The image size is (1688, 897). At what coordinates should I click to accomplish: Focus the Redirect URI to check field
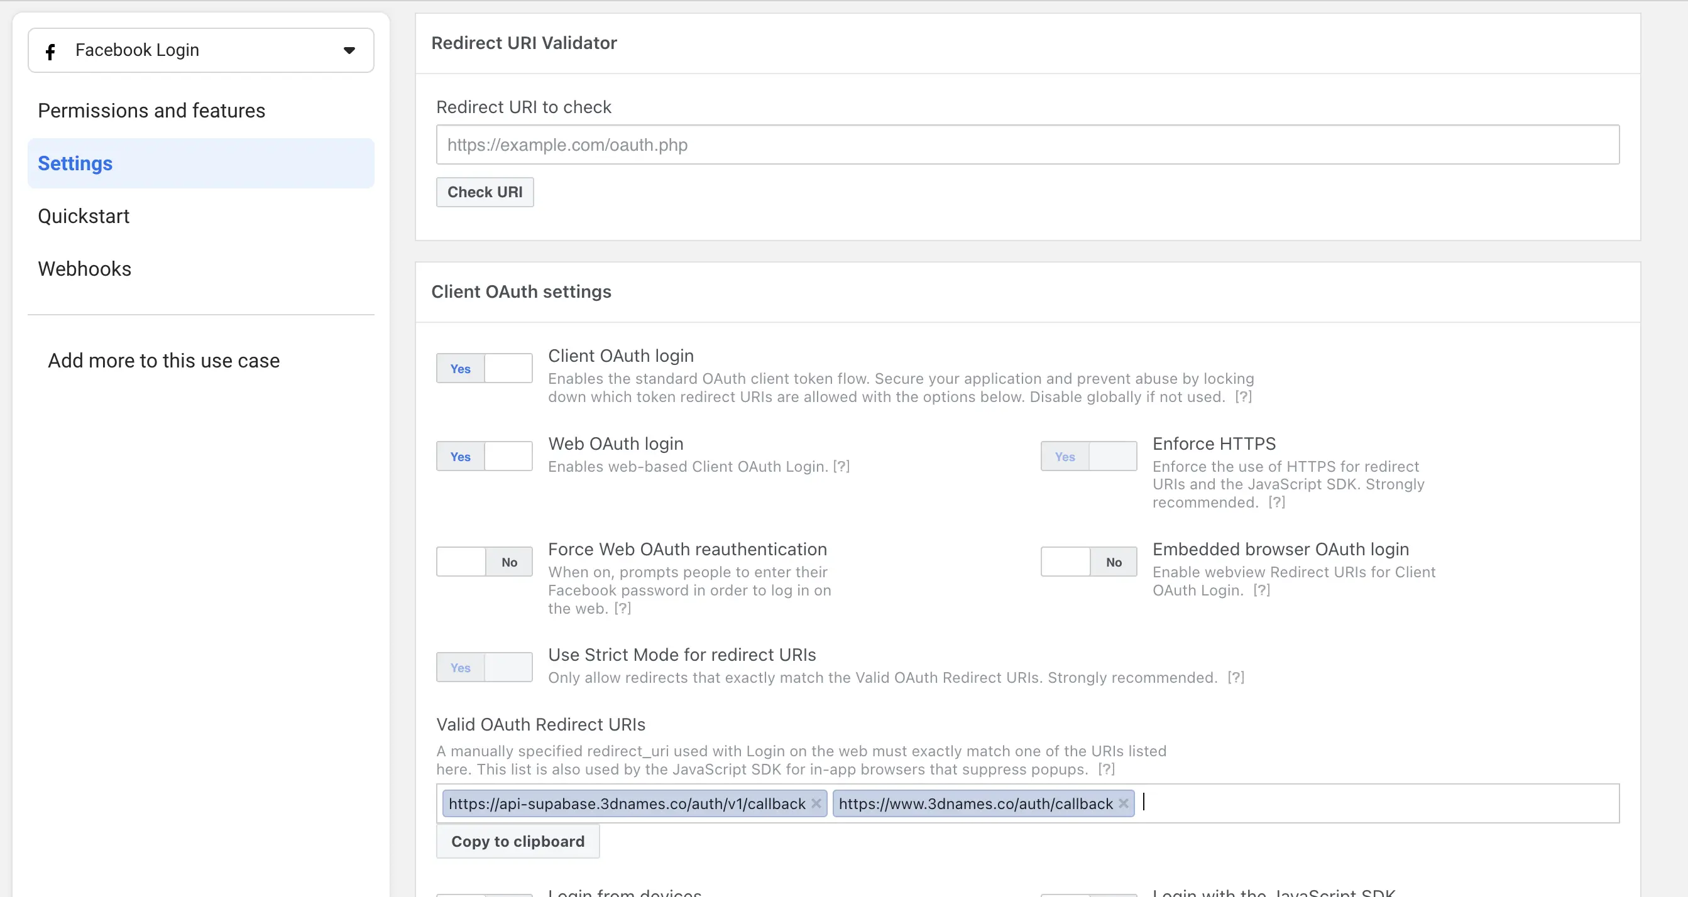(1028, 144)
